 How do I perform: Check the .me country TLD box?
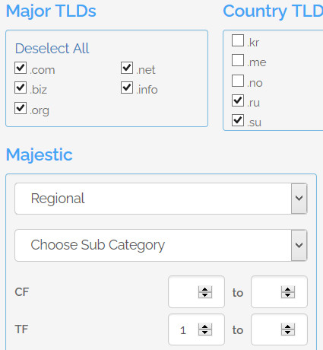(x=238, y=60)
